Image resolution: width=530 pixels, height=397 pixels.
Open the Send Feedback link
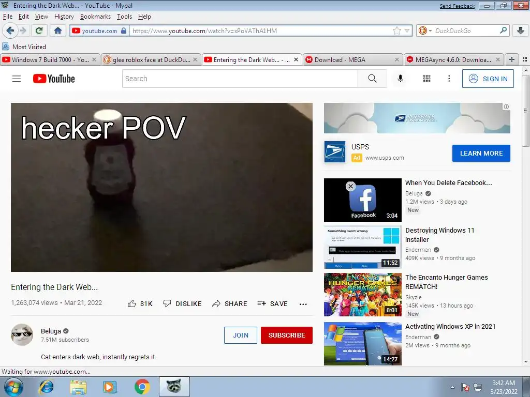[x=457, y=6]
